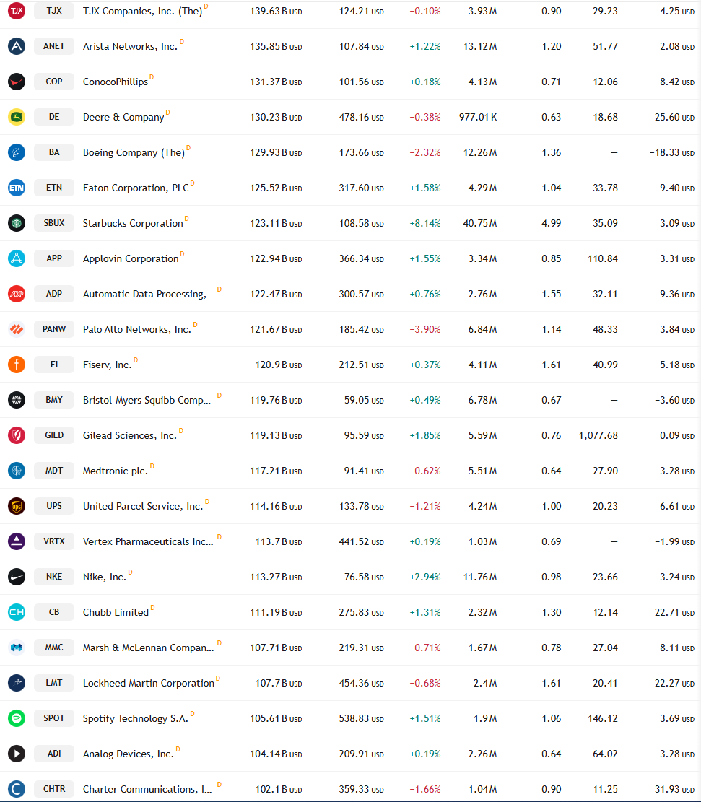
Task: Click Marsh & McLennan market cap 107.71 B
Action: (276, 648)
